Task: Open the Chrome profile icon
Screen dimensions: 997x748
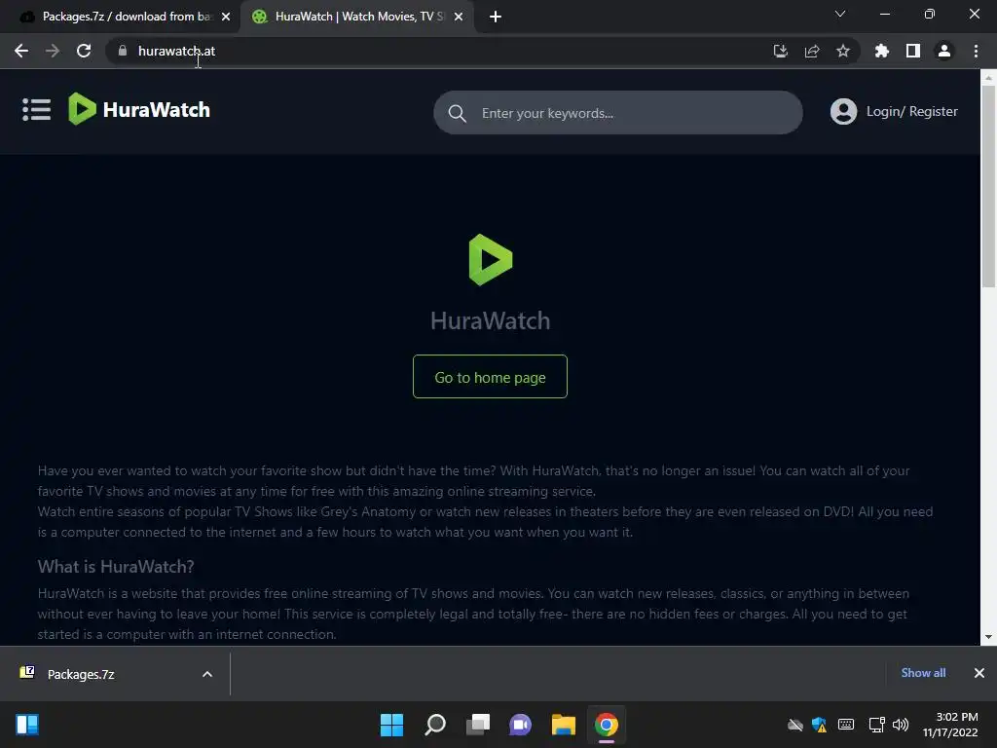Action: pos(944,51)
